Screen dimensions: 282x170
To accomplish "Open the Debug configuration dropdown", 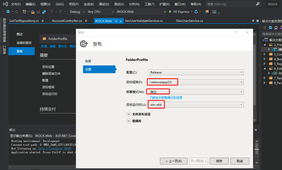I will (x=77, y=12).
